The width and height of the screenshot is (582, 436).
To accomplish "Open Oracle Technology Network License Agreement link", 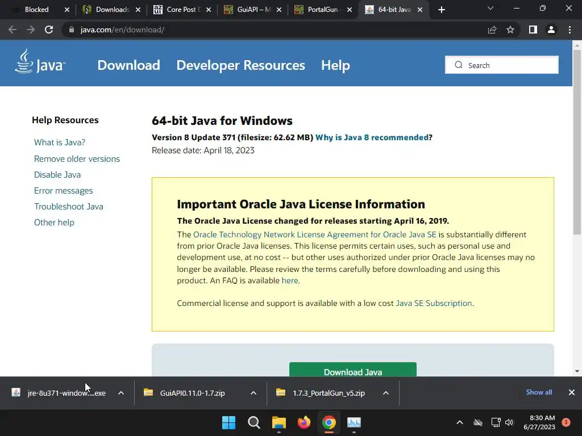I will [314, 234].
